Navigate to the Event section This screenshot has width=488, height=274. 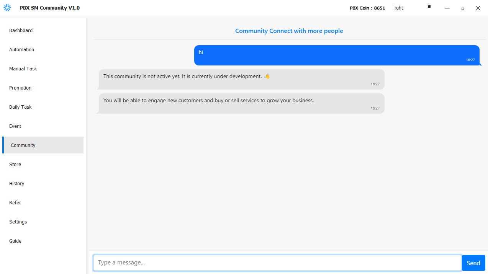(15, 126)
